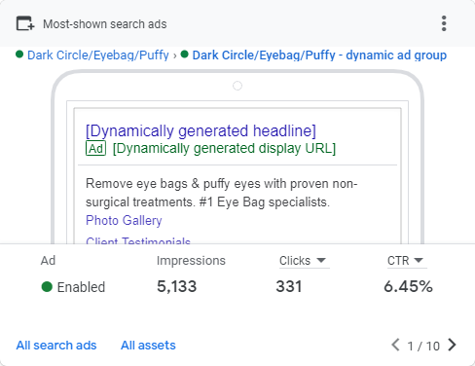The height and width of the screenshot is (366, 475).
Task: Click green status dot beside Enabled
Action: click(47, 287)
